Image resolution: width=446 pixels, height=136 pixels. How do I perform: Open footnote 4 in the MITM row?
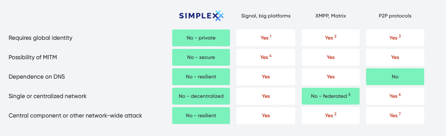click(270, 56)
